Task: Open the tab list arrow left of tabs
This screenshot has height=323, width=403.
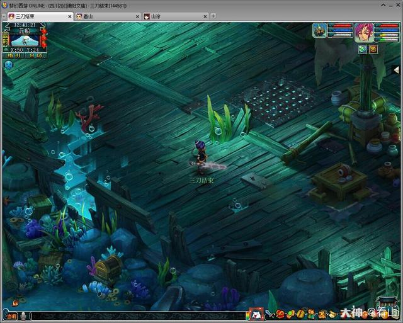Action: (4, 16)
